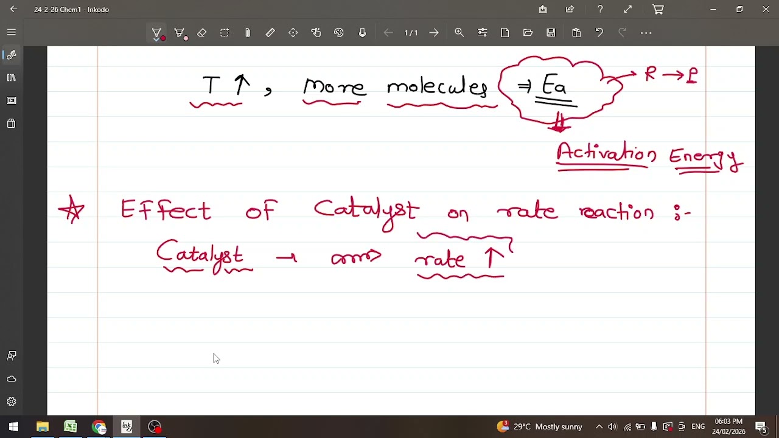Open cloud sync sidebar icon
779x438 pixels.
12,378
